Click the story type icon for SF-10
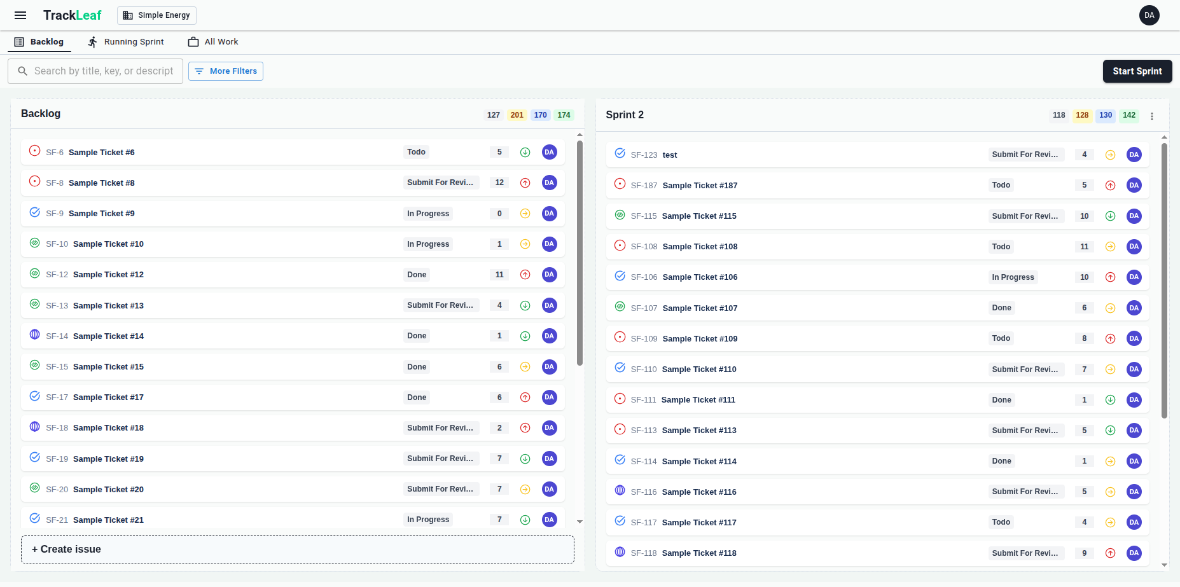This screenshot has width=1180, height=587. coord(35,242)
